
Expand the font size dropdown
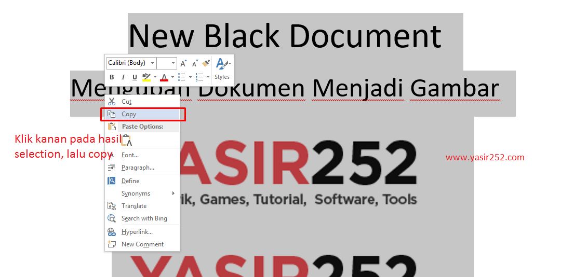point(173,63)
